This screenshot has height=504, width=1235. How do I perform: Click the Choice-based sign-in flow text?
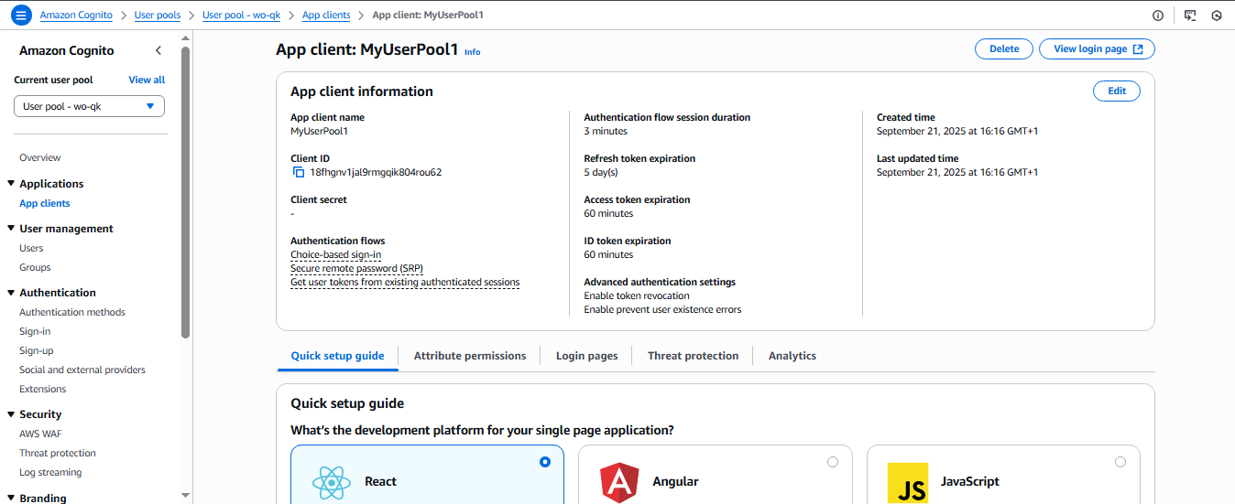335,255
